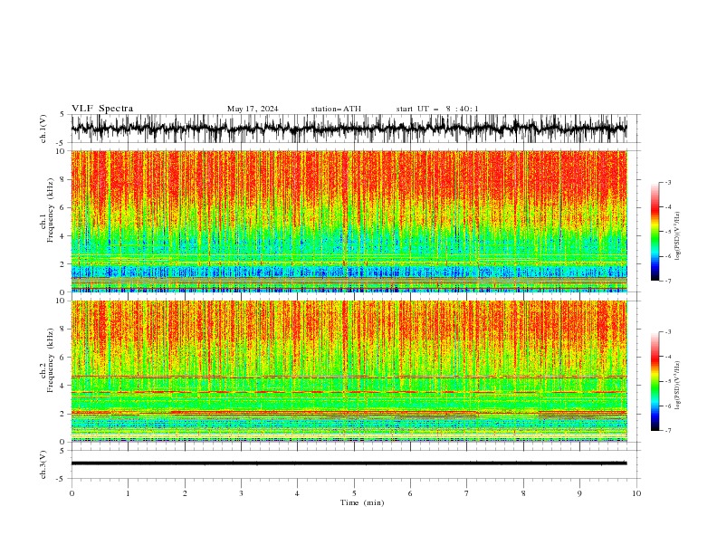
Task: Click the "station=ATH" label
Action: tap(336, 109)
